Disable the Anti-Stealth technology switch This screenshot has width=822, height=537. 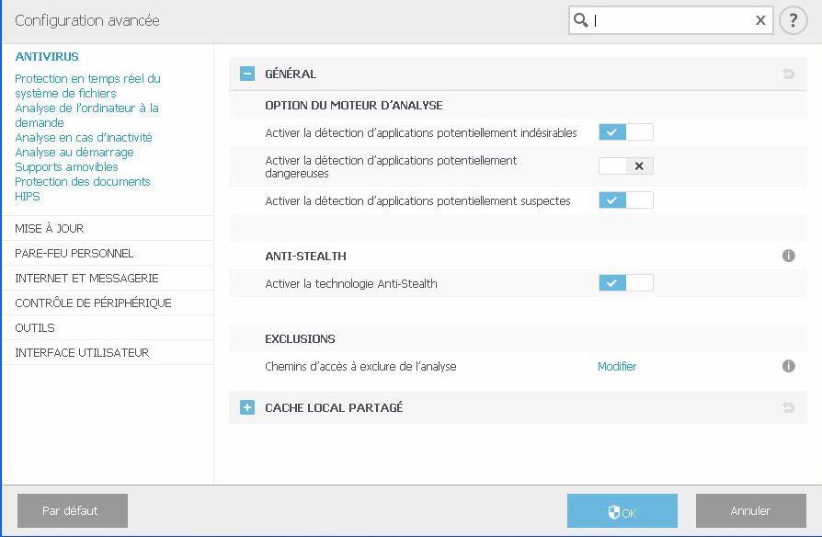[x=625, y=283]
